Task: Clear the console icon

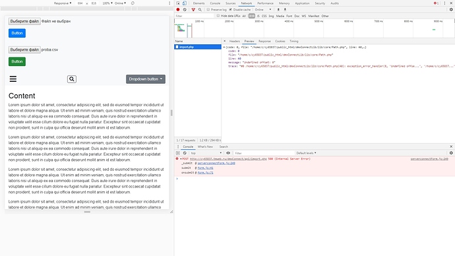Action: click(x=185, y=153)
